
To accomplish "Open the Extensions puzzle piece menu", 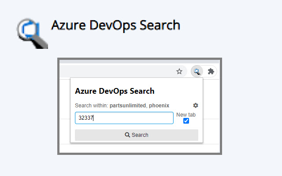I will 211,71.
